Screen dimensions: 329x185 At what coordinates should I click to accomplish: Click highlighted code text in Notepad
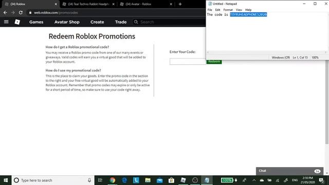pyautogui.click(x=248, y=14)
